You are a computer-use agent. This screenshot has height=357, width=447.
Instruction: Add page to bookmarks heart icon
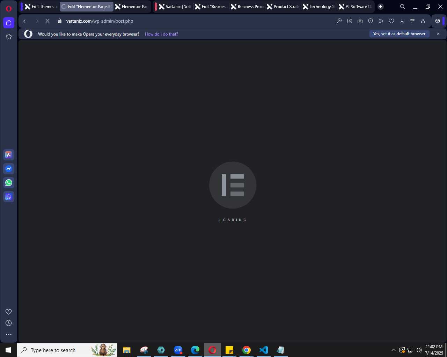click(391, 21)
